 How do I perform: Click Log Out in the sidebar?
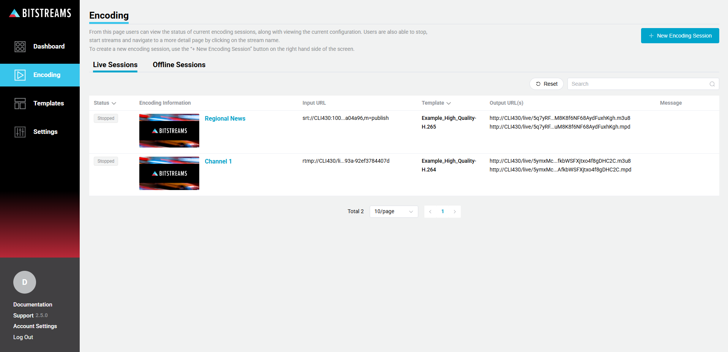(x=23, y=337)
